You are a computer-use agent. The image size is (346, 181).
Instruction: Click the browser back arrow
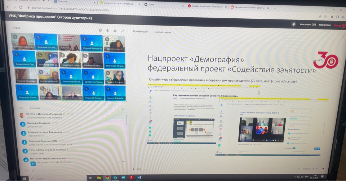coord(8,7)
